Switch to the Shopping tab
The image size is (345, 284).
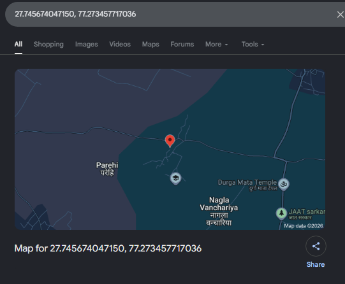[x=48, y=44]
